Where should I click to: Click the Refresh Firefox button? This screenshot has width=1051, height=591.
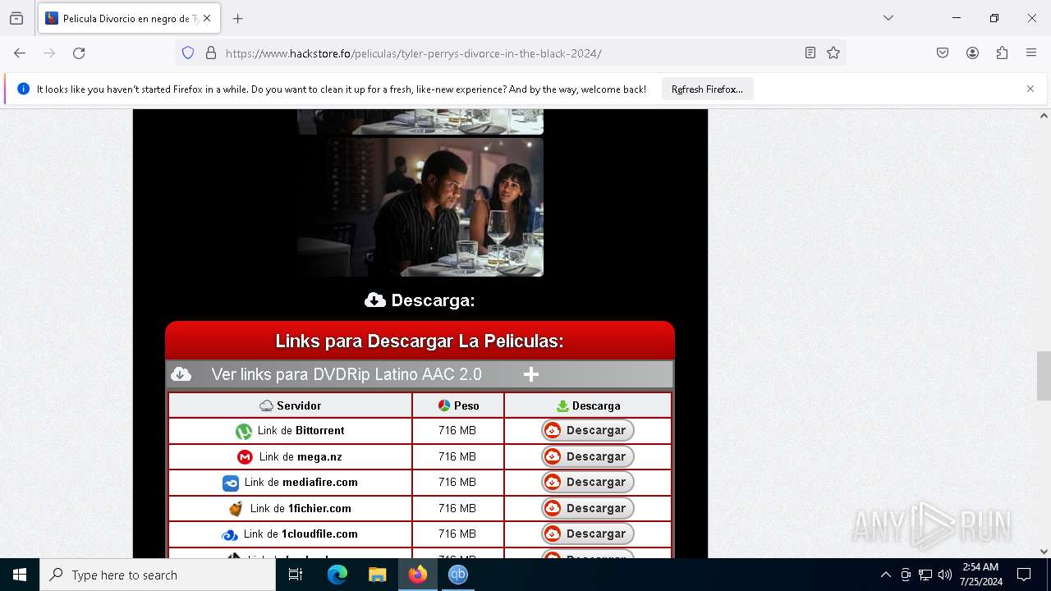[x=707, y=89]
